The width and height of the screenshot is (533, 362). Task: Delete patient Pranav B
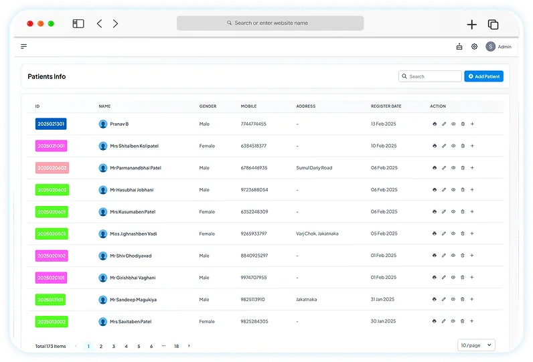coord(463,124)
